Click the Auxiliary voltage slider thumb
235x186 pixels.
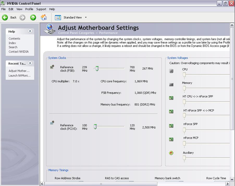[x=184, y=158]
